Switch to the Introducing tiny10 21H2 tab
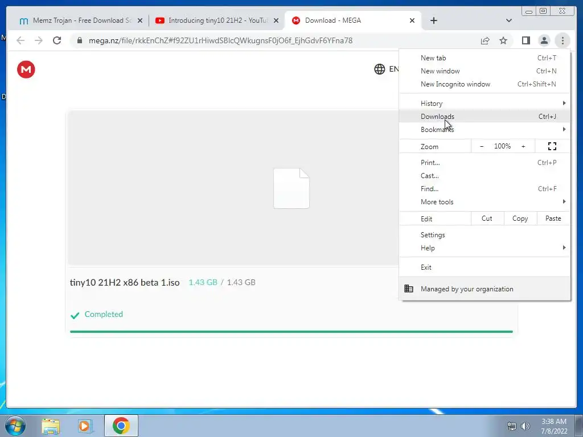Viewport: 583px width, 437px height. [216, 20]
